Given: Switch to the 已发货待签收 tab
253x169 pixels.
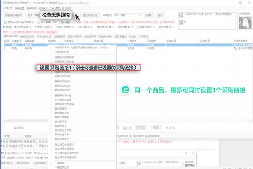Looking at the screenshot, I should pos(105,37).
